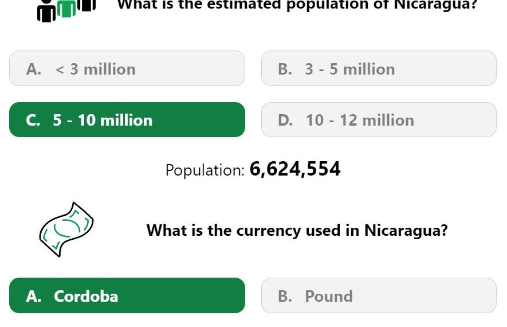507x327 pixels.
Task: Select answer A less than 3 million
Action: pos(127,68)
